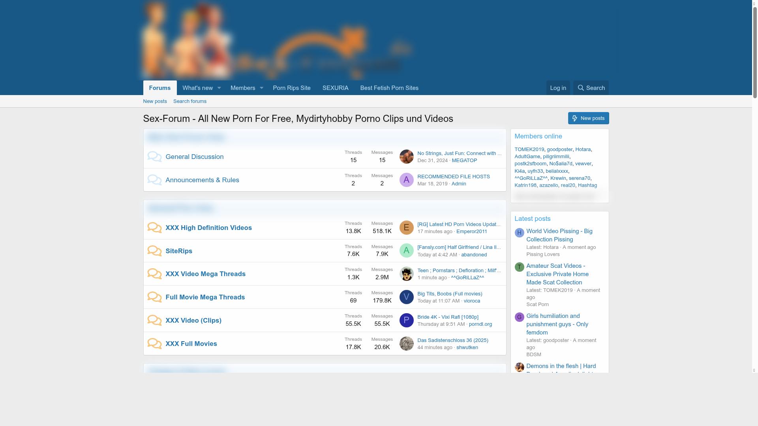Expand the Members dropdown arrow

261,88
